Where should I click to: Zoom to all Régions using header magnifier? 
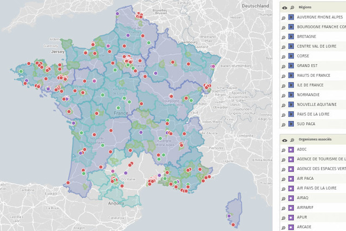coord(292,8)
